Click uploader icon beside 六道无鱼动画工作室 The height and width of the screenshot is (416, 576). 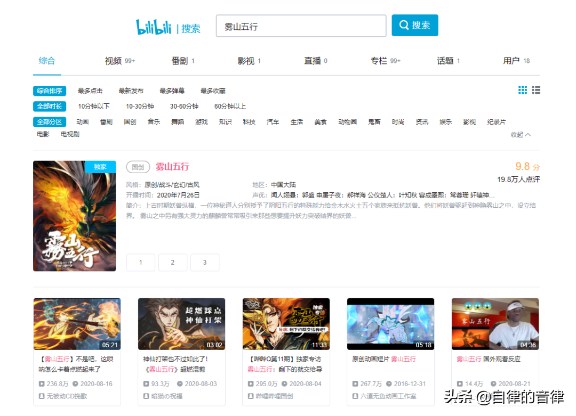[355, 396]
